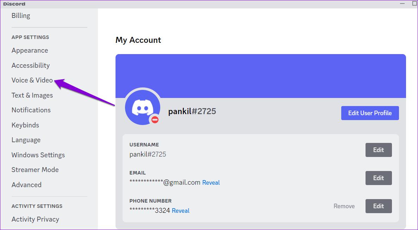
Task: Select Keybinds in the sidebar
Action: click(x=25, y=125)
